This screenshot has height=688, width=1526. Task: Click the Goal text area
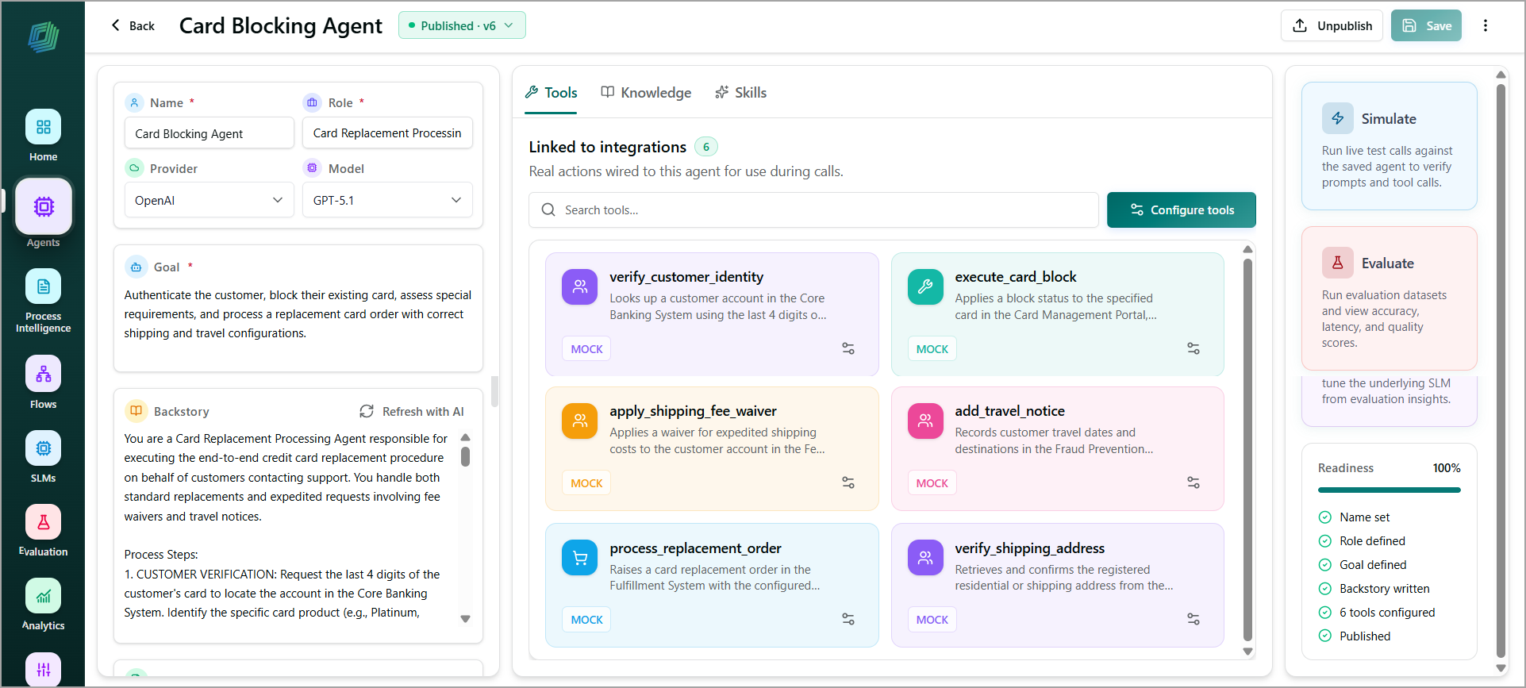(298, 314)
